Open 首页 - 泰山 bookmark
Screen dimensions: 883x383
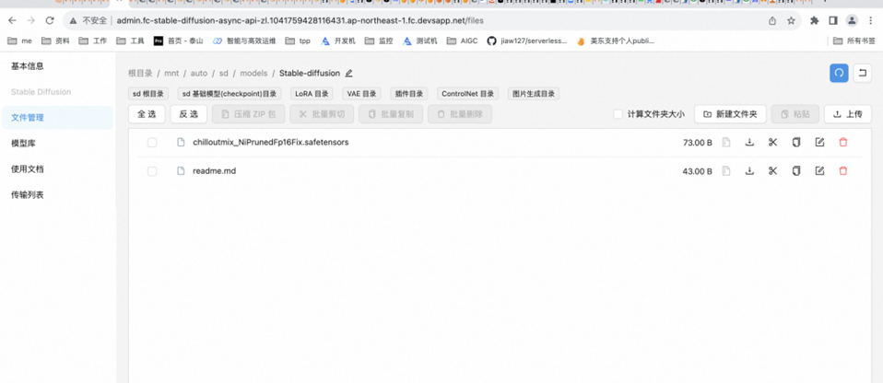pyautogui.click(x=179, y=41)
